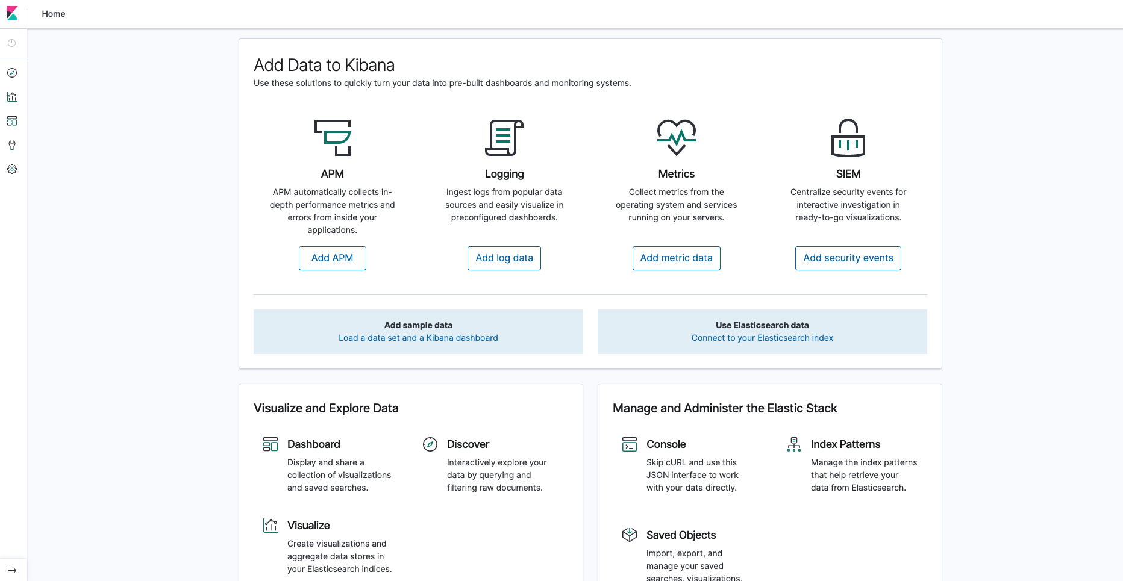Click 'Create visualizations and aggregate' description
Image resolution: width=1123 pixels, height=581 pixels.
click(339, 556)
